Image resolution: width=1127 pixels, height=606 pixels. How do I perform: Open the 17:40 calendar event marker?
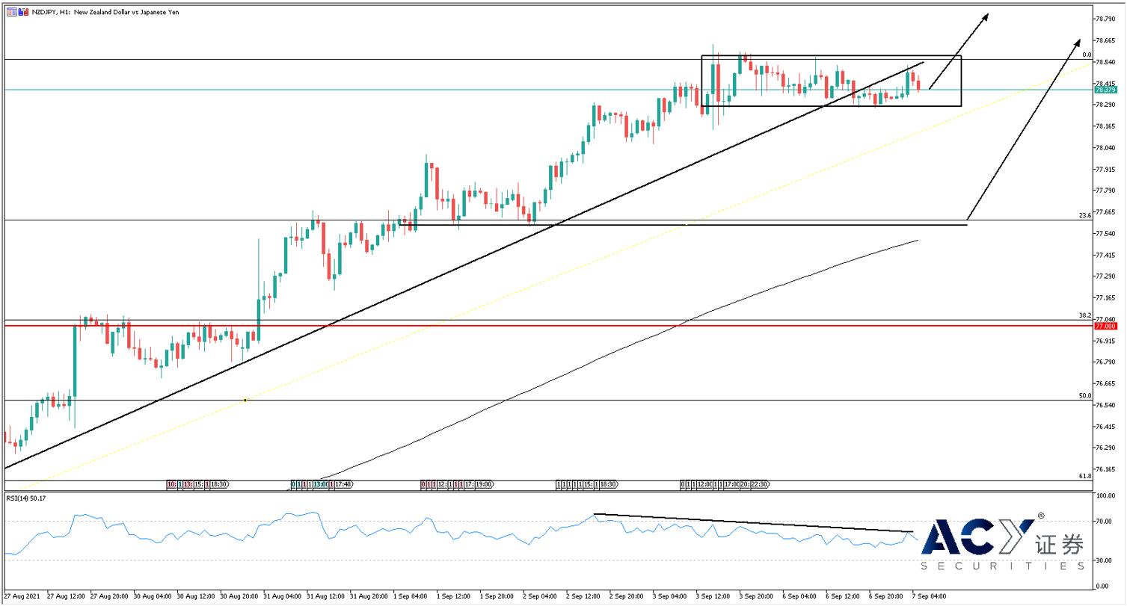344,484
